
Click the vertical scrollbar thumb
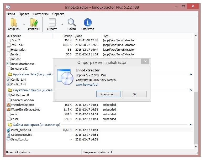[x=196, y=118]
